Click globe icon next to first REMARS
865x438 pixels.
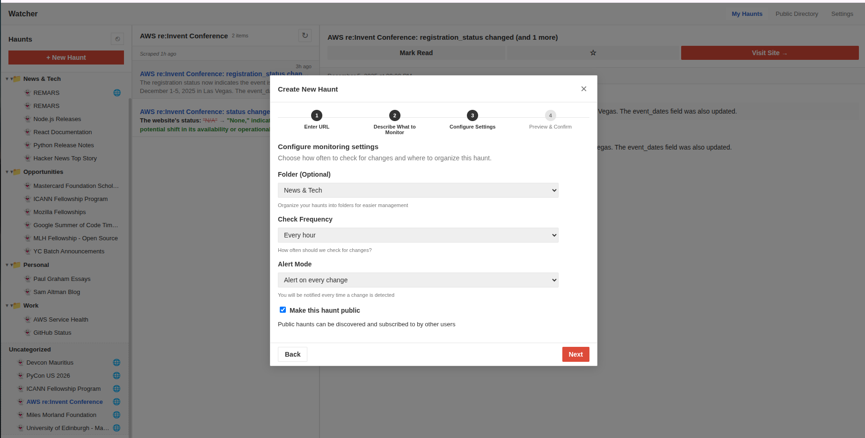pos(117,93)
